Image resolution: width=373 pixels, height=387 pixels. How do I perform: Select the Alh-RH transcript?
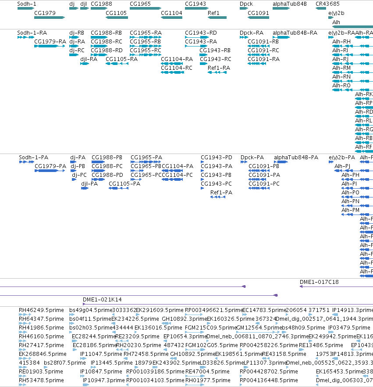coord(352,46)
